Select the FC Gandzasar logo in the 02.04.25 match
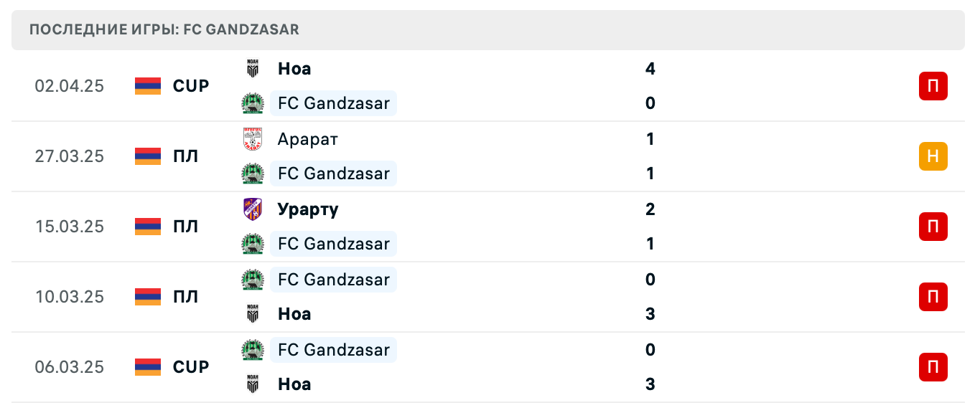The width and height of the screenshot is (975, 413). 253,103
